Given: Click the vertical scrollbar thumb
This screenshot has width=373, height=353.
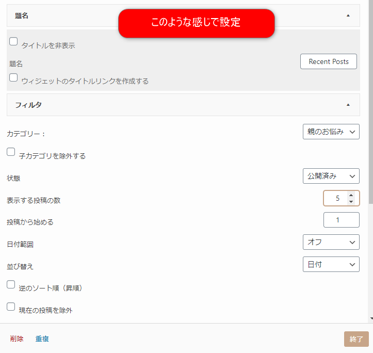Looking at the screenshot, I should [x=371, y=102].
